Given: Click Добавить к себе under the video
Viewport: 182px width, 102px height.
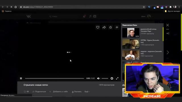Looking at the screenshot, I should [59, 92].
